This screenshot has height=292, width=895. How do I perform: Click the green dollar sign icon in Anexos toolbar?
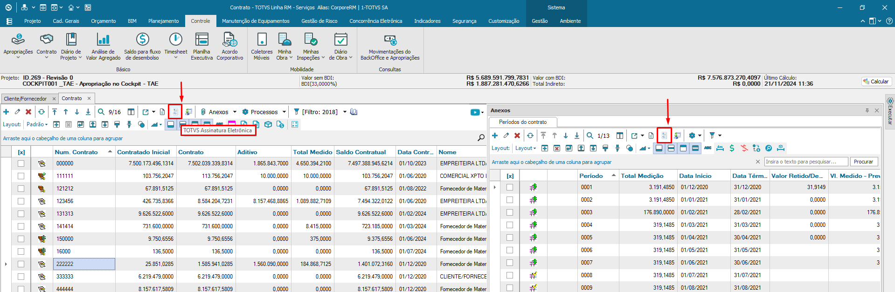pos(732,148)
